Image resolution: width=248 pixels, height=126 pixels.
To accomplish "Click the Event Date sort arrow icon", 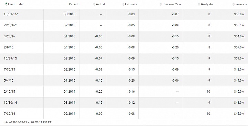I will click(6, 4).
